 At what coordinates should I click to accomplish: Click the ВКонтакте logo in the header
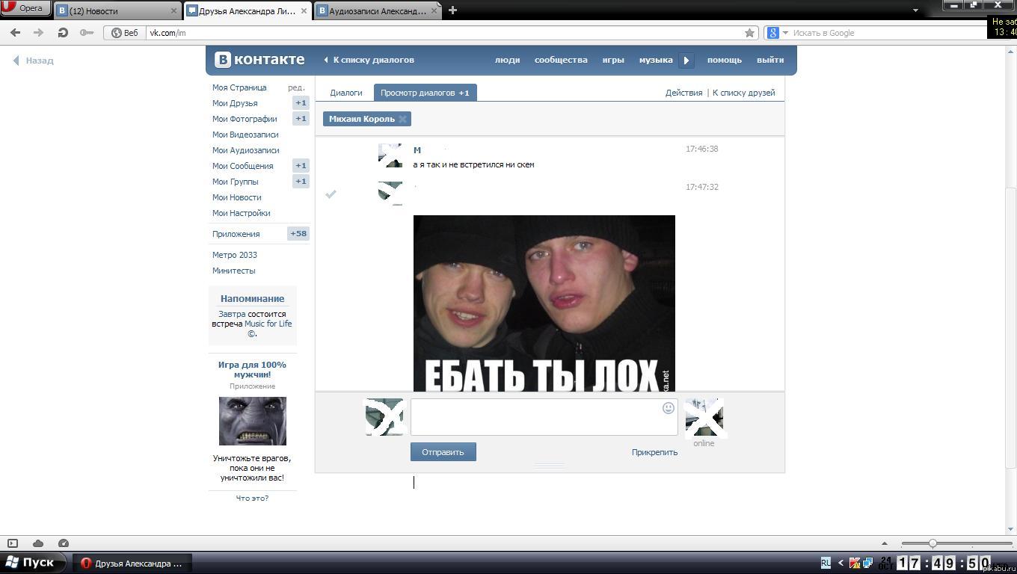[x=259, y=60]
